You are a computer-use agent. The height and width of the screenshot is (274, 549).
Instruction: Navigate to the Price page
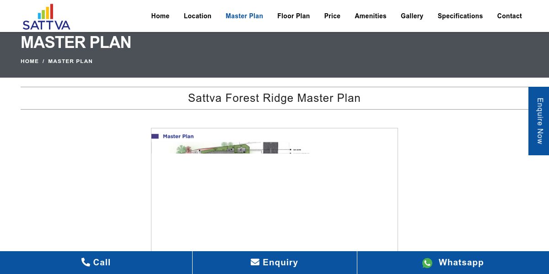tap(332, 16)
